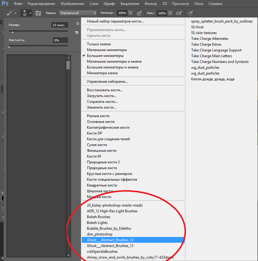The image size is (258, 261).
Task: Click the brush picker gear settings icon
Action: [77, 23]
